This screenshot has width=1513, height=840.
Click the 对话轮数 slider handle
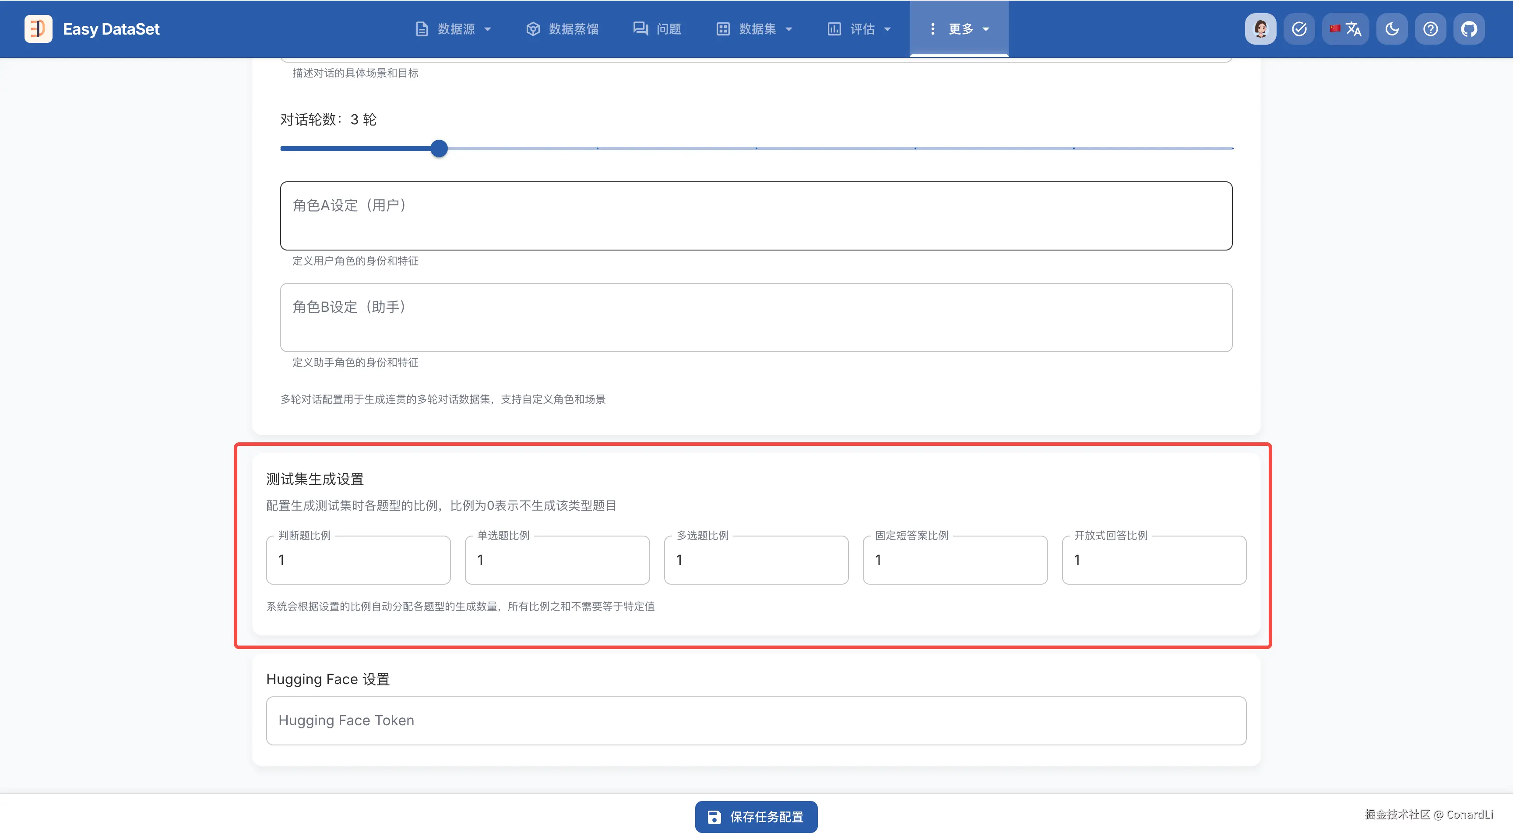(x=439, y=148)
